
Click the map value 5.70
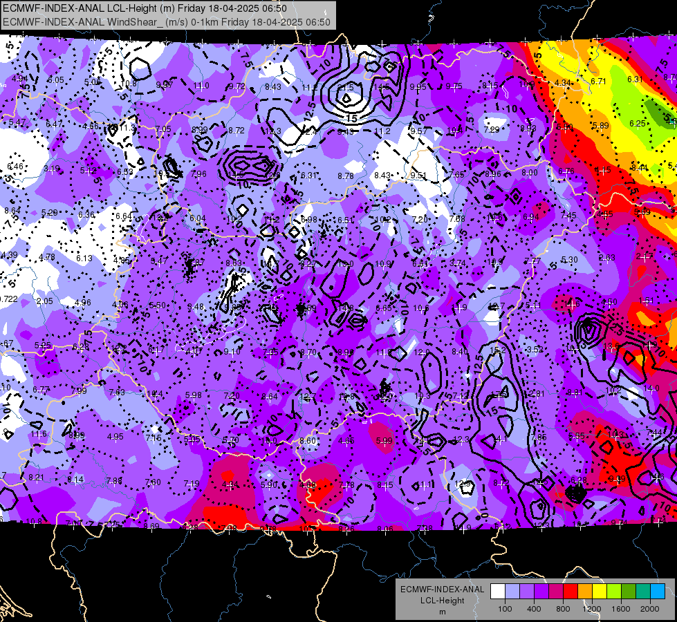coord(230,440)
